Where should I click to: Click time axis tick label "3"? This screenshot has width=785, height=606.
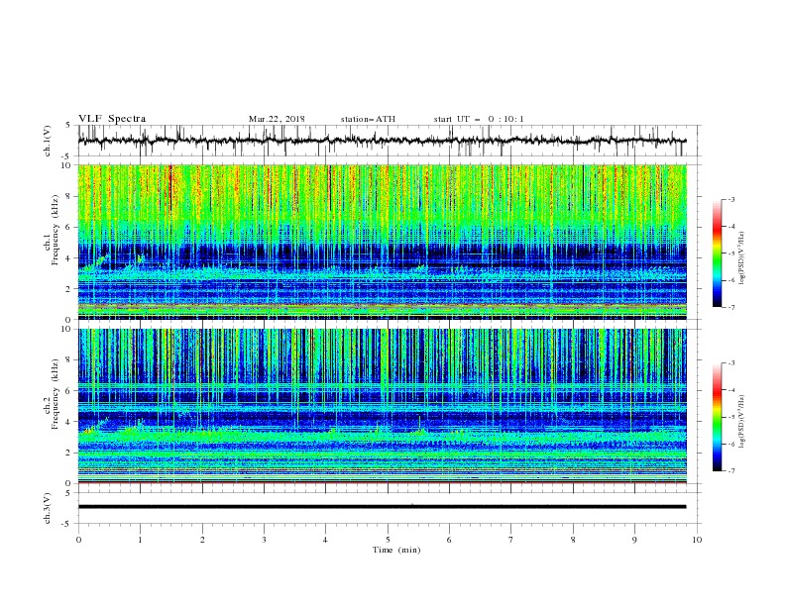click(x=264, y=540)
